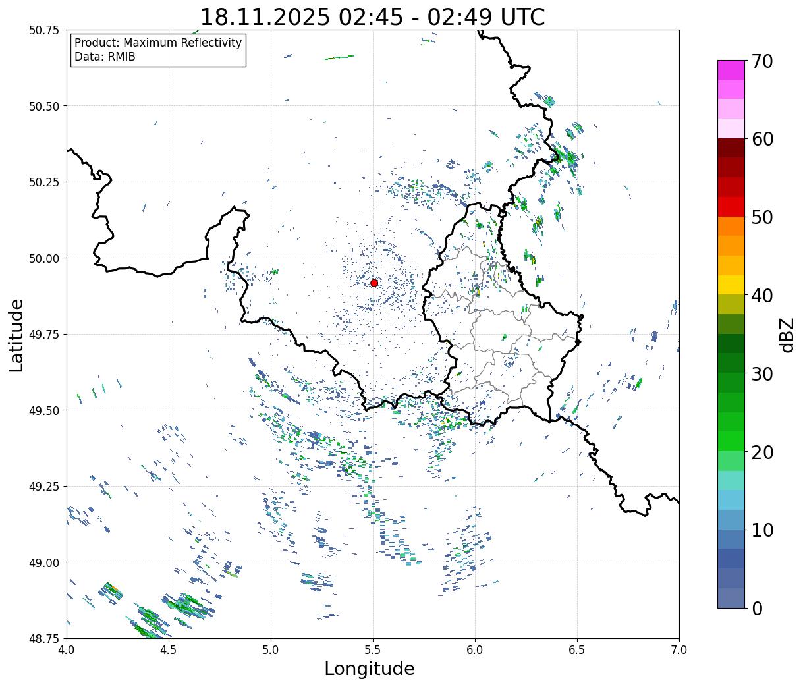
Task: Click the longitude tick label 6.5
Action: coord(577,650)
